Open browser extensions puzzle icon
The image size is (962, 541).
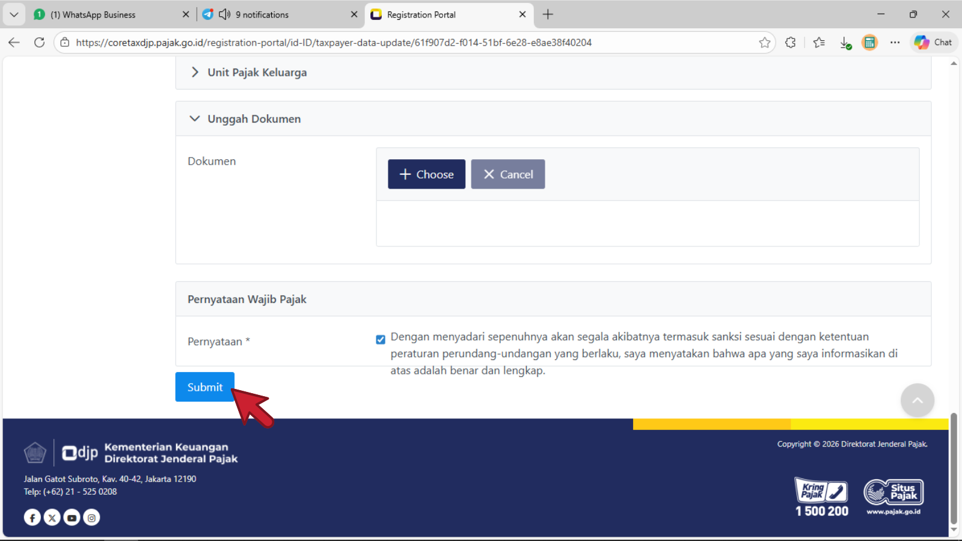click(x=791, y=43)
